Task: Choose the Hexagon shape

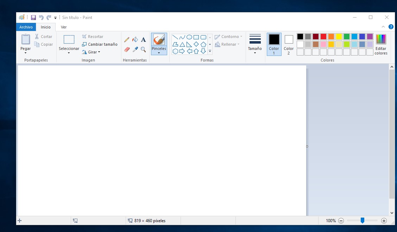Action: [175, 51]
